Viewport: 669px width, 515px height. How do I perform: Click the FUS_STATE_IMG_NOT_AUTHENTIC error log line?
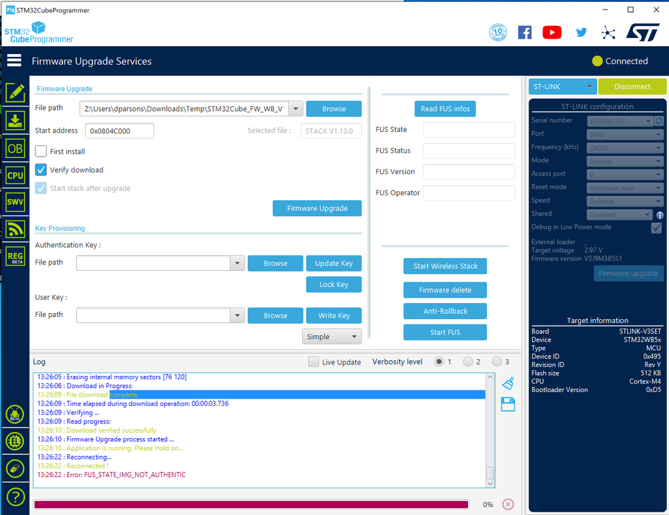point(111,474)
